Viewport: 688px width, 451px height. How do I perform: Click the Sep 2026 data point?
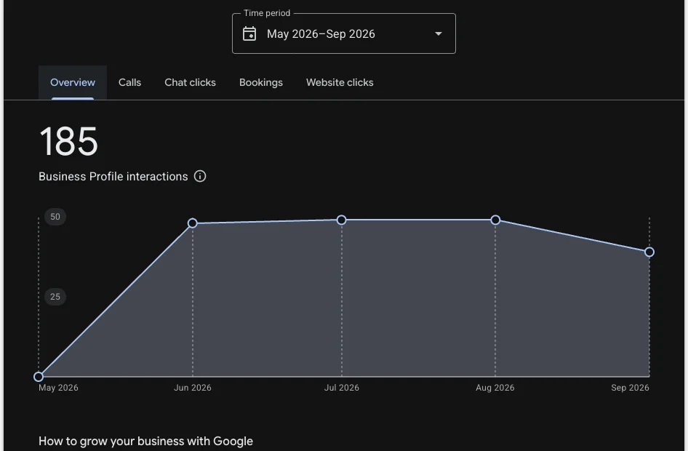coord(649,252)
